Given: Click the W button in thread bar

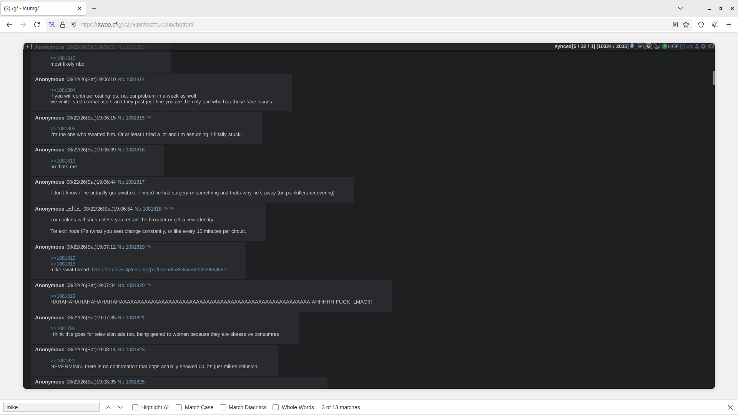Looking at the screenshot, I should [x=640, y=46].
